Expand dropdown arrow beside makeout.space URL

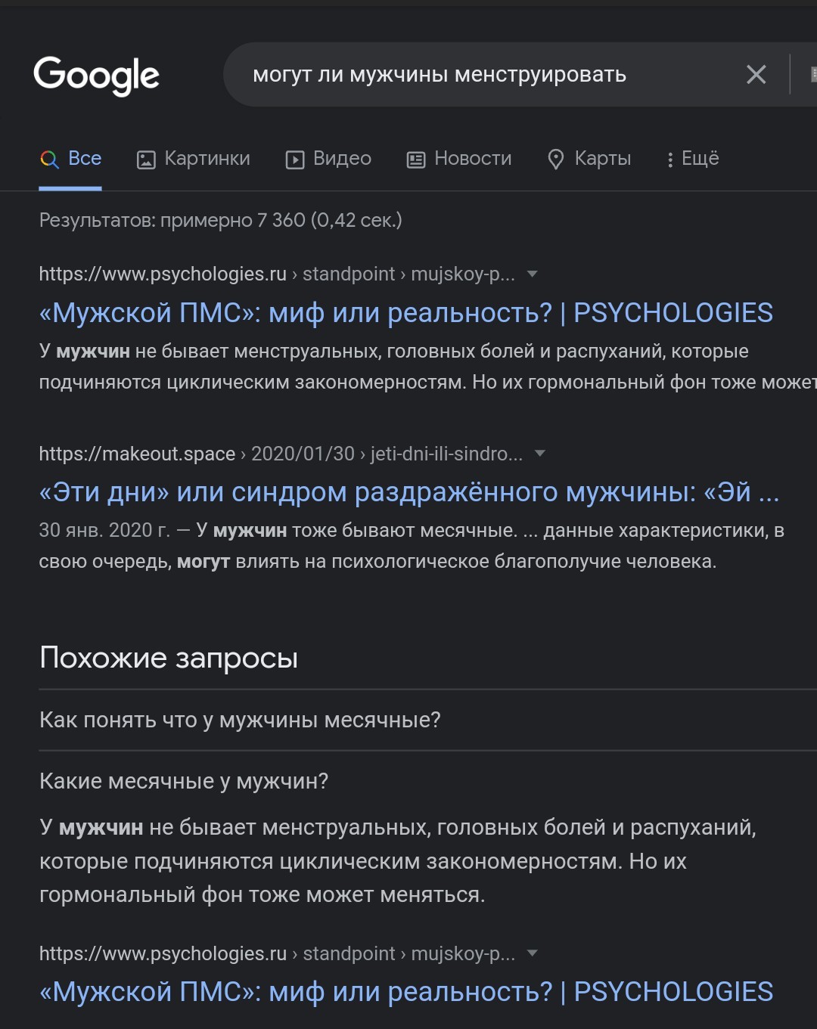(x=539, y=454)
